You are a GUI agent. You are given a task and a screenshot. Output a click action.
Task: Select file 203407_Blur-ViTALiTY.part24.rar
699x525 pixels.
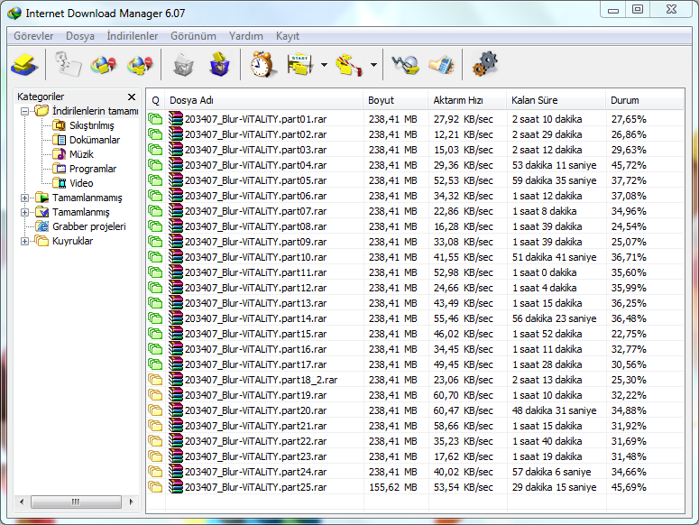(255, 472)
